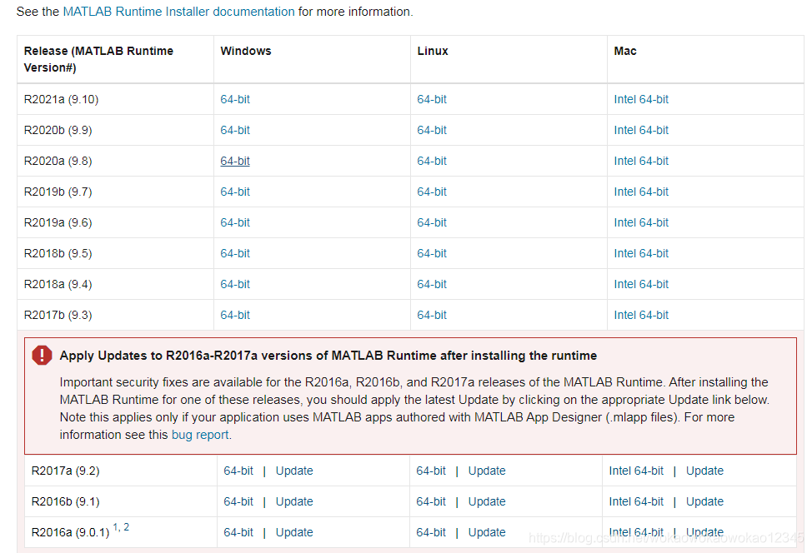This screenshot has height=553, width=812.
Task: Open R2017a Mac Update link
Action: point(704,471)
